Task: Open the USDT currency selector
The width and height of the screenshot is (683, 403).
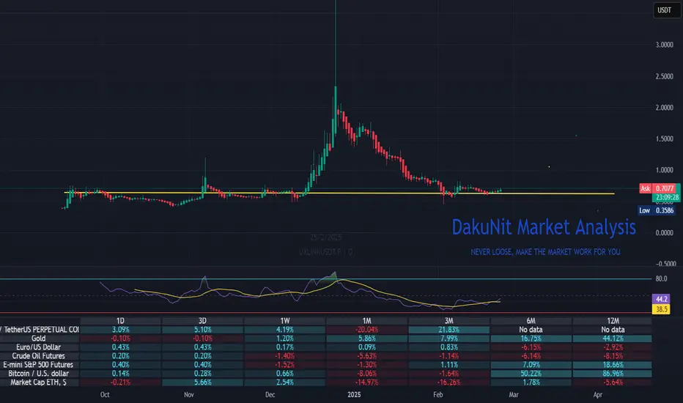Action: coord(666,10)
